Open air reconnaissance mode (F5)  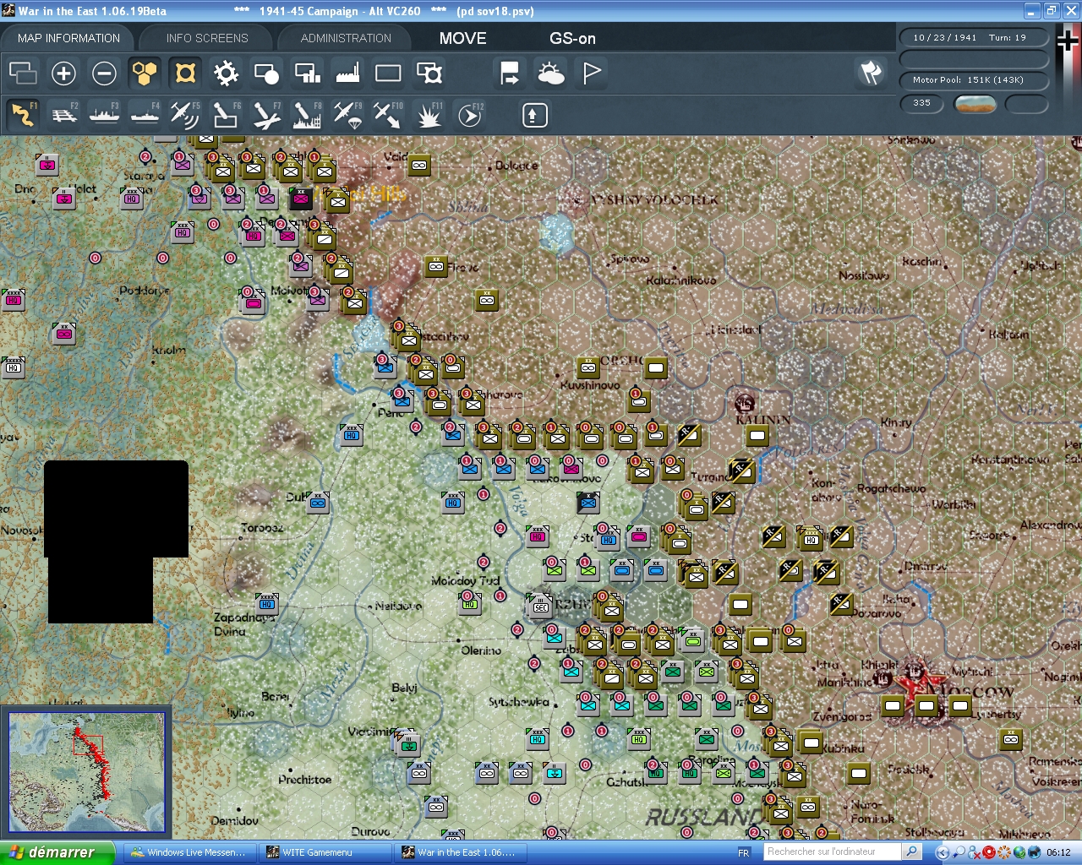(185, 115)
